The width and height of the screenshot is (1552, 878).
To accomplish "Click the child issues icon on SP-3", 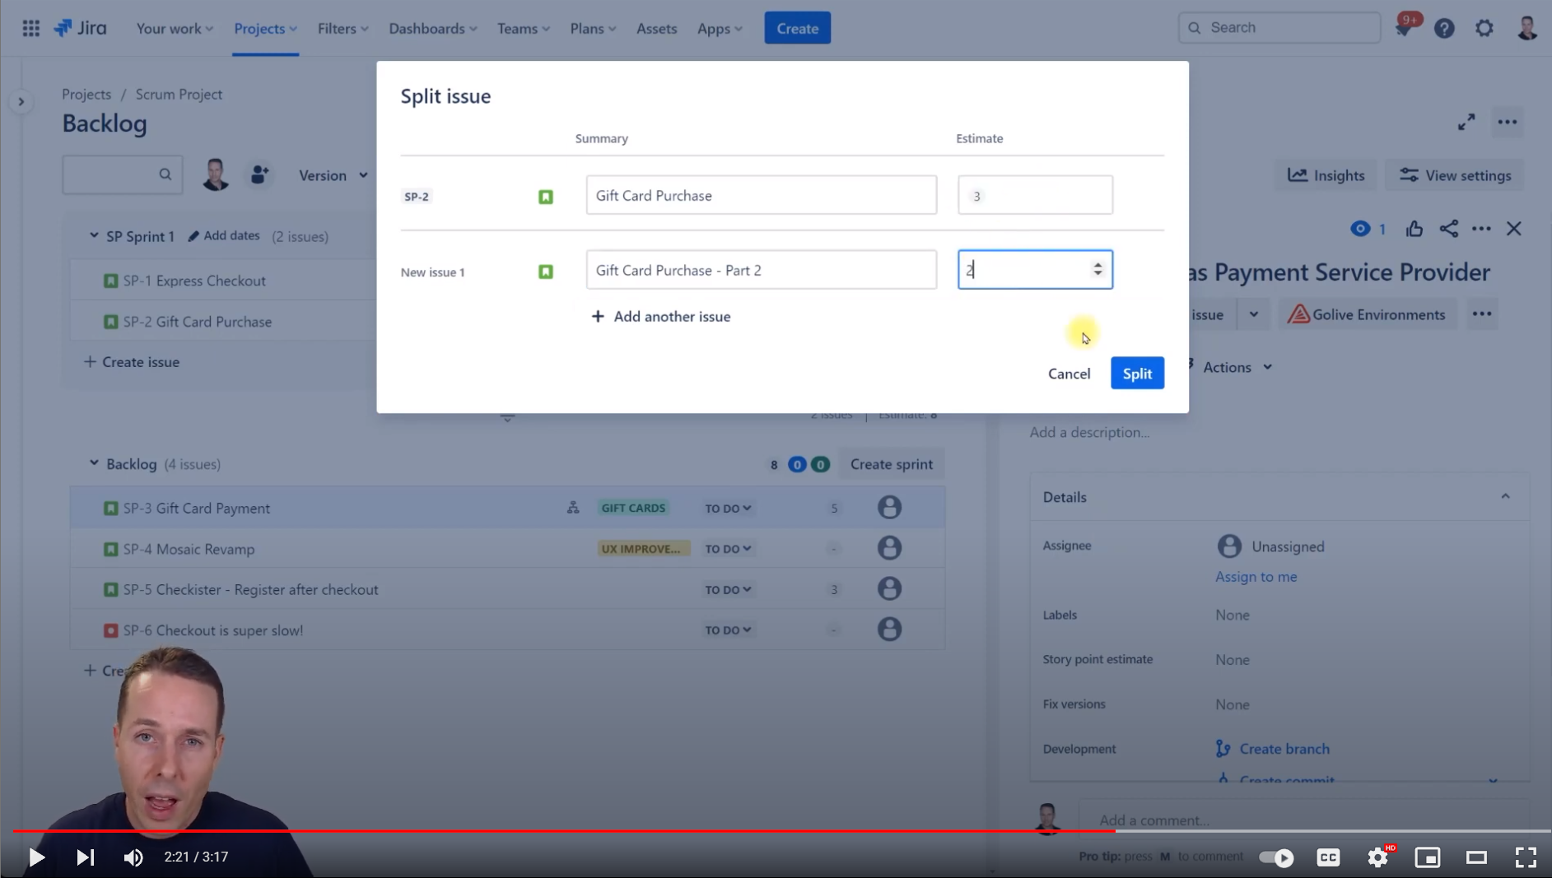I will click(x=573, y=508).
